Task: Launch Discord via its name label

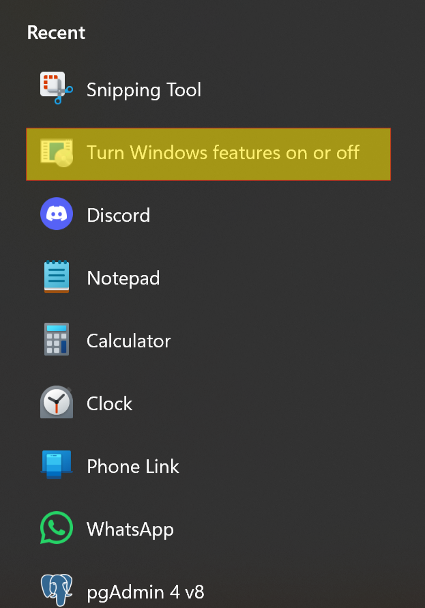Action: point(118,216)
